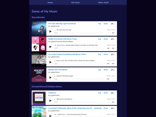The image size is (156, 117).
Task: Open the Best of OST Composing Jam cover
Action: click(39, 112)
